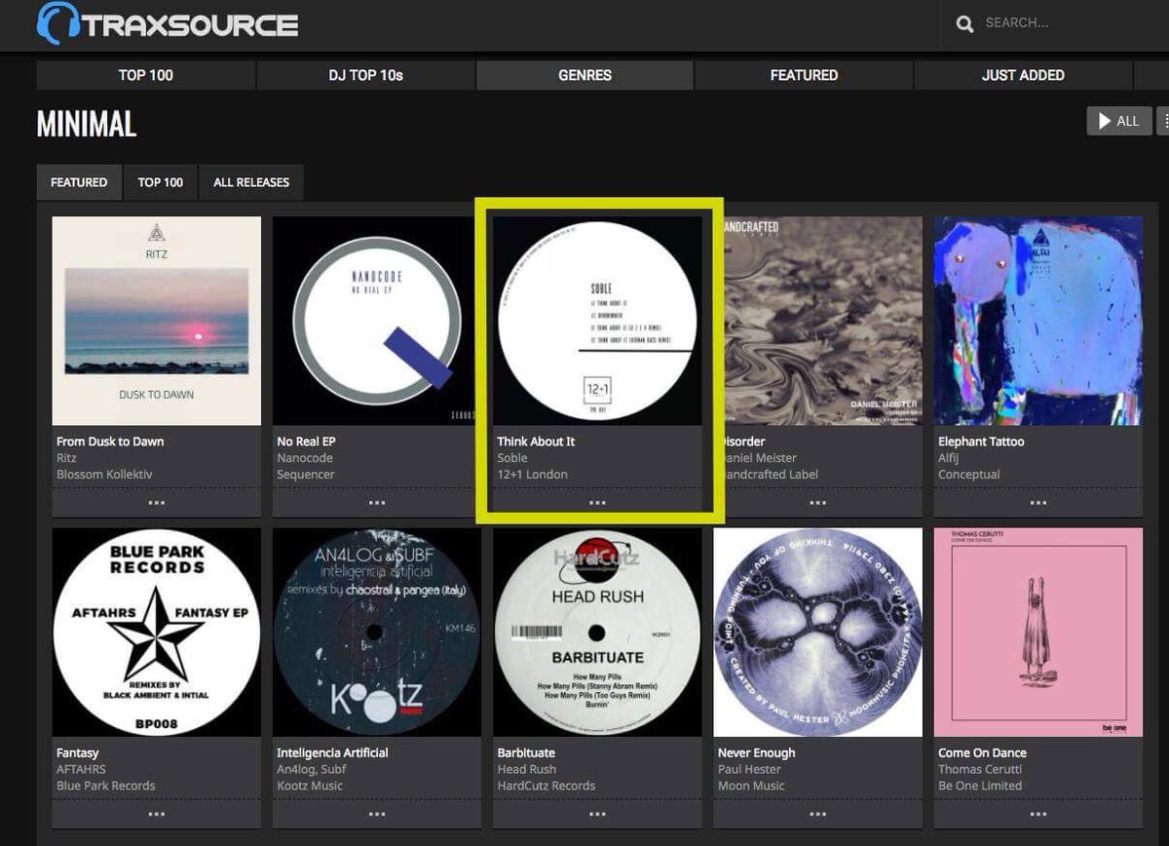Open the artist link Nanocode
Screen dimensions: 1169x846
coord(305,458)
